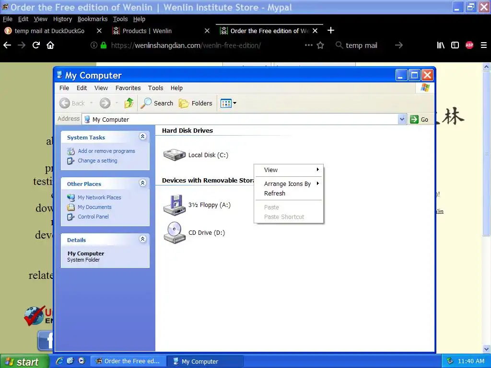The height and width of the screenshot is (368, 491).
Task: Toggle the Folders pane in My Computer
Action: coord(196,103)
